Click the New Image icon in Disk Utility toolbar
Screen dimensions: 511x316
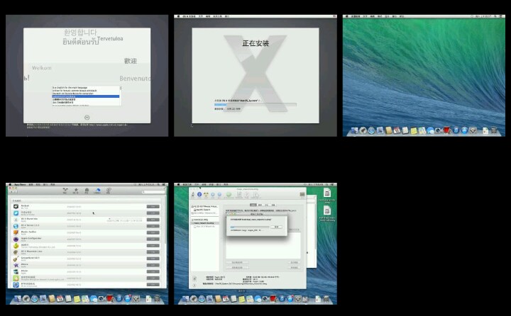[239, 194]
